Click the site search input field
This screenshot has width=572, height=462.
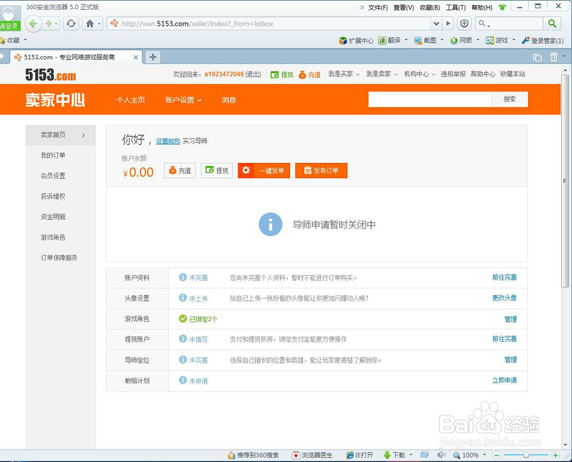(x=430, y=99)
